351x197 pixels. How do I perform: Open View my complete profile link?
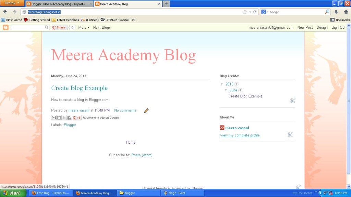240,135
